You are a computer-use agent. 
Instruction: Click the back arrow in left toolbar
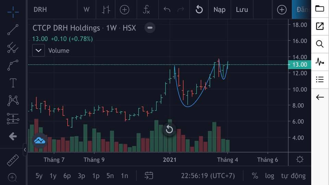point(13,136)
